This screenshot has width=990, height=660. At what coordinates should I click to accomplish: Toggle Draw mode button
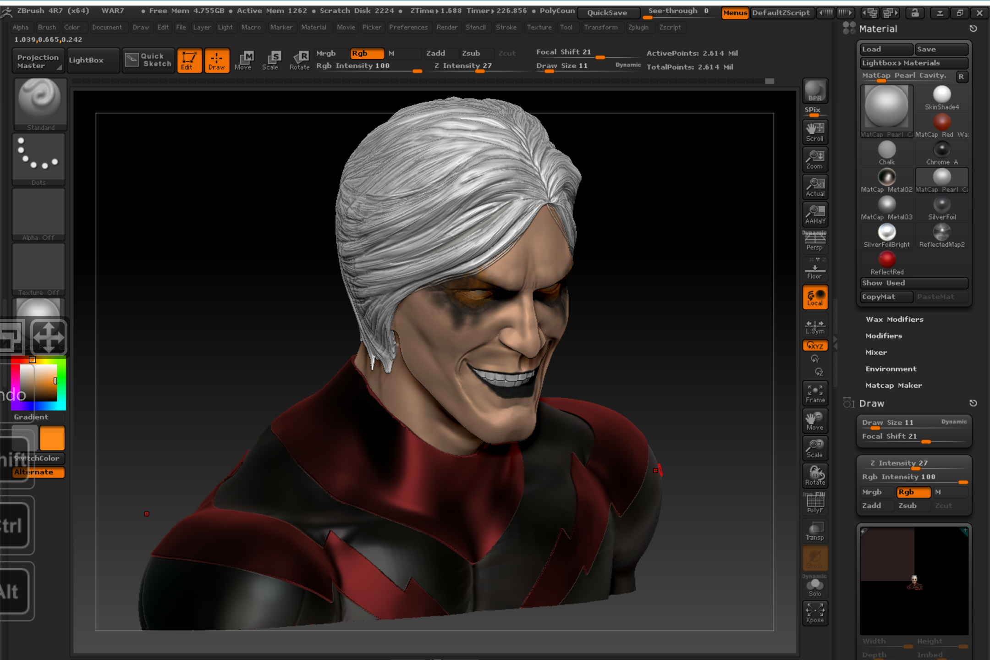(217, 60)
